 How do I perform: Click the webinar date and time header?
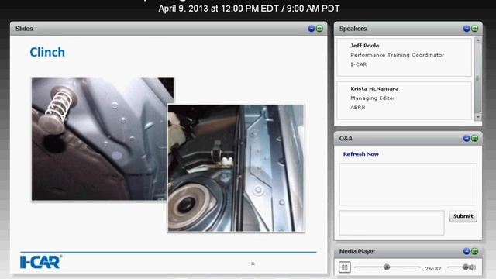point(249,9)
